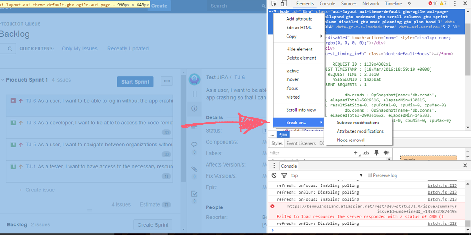Show more DevTools tabs via double chevron
This screenshot has height=235, width=471.
click(409, 4)
